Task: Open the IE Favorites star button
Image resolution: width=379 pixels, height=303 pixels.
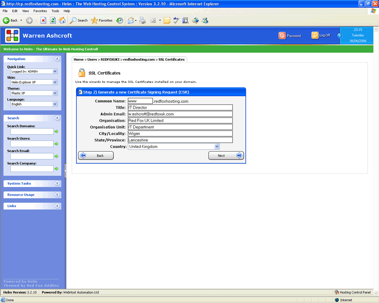Action: coord(102,21)
